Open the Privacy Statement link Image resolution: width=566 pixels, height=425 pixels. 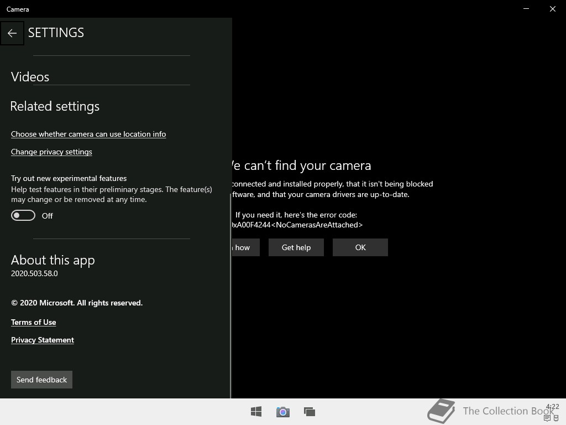point(43,340)
